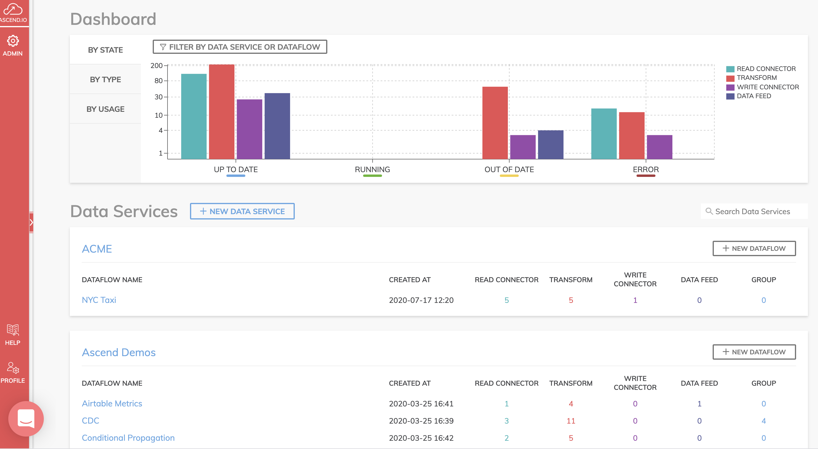Click the Out Of Date Data Feed bar
818x449 pixels.
coord(551,145)
